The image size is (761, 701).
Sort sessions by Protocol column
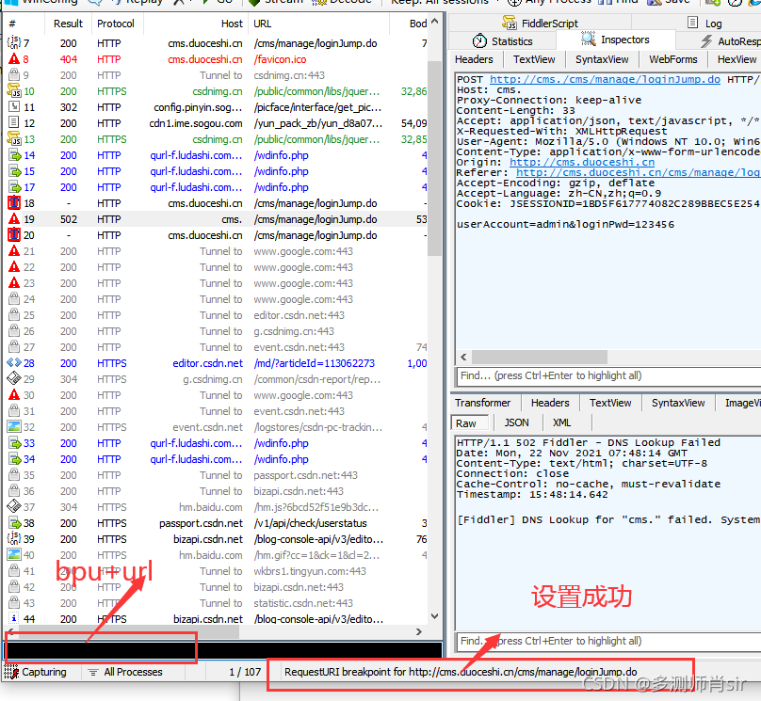coord(116,24)
